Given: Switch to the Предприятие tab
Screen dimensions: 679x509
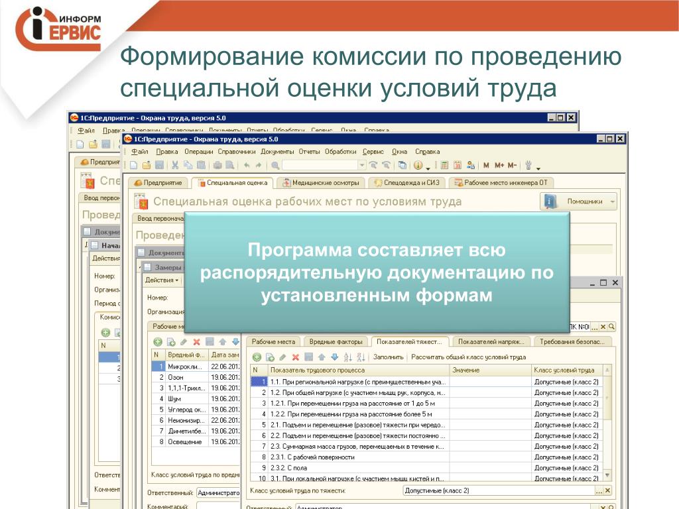Looking at the screenshot, I should click(158, 183).
